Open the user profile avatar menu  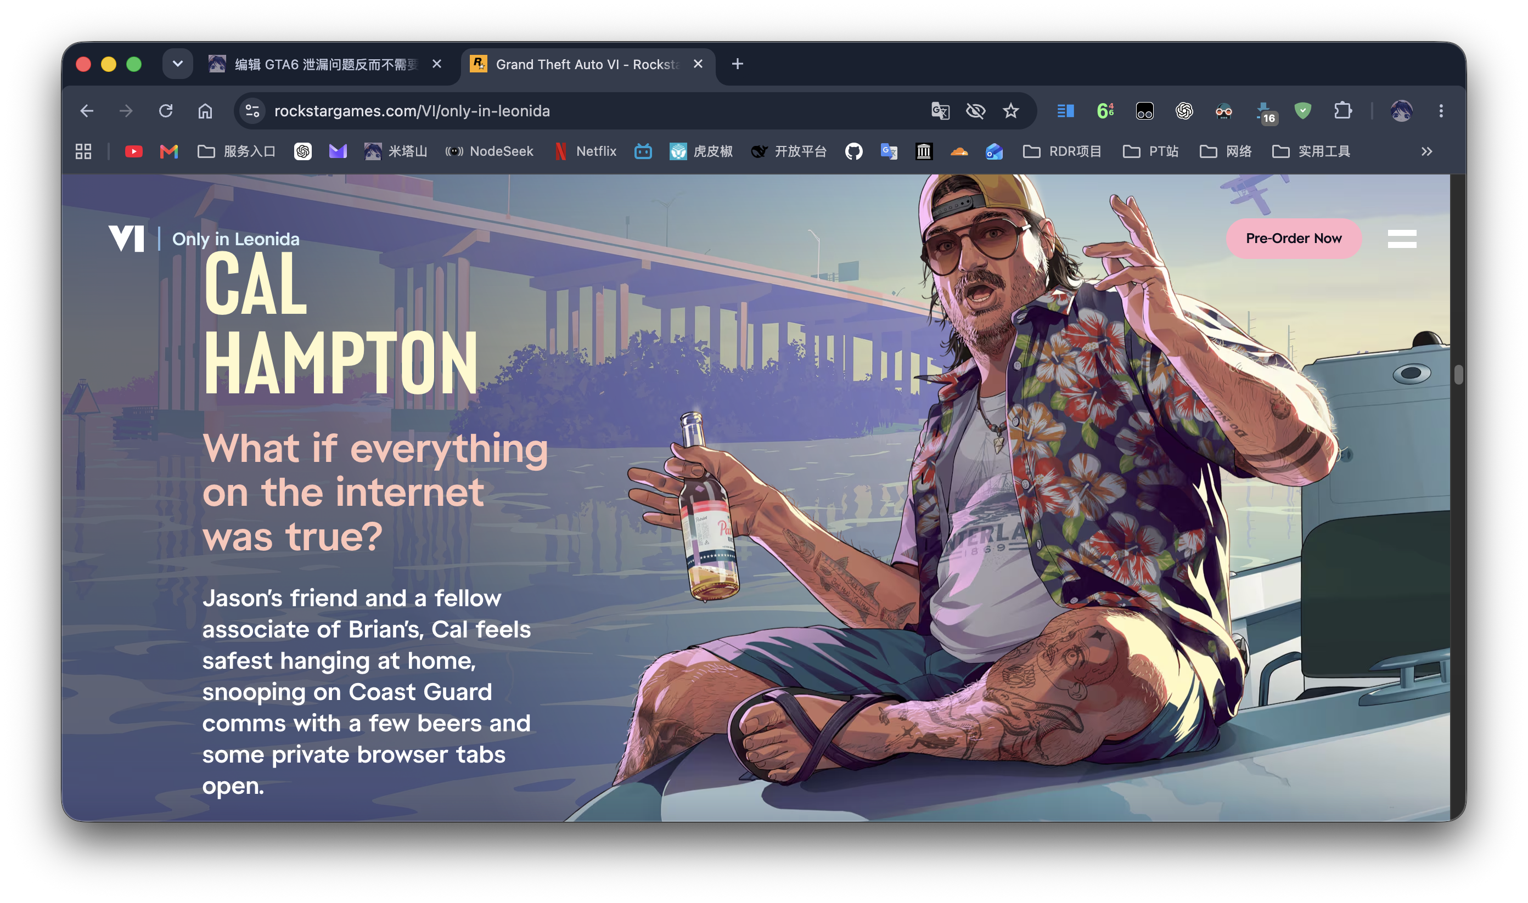click(1401, 111)
